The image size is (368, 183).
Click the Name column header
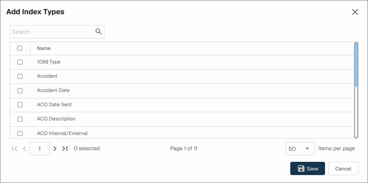coord(44,48)
